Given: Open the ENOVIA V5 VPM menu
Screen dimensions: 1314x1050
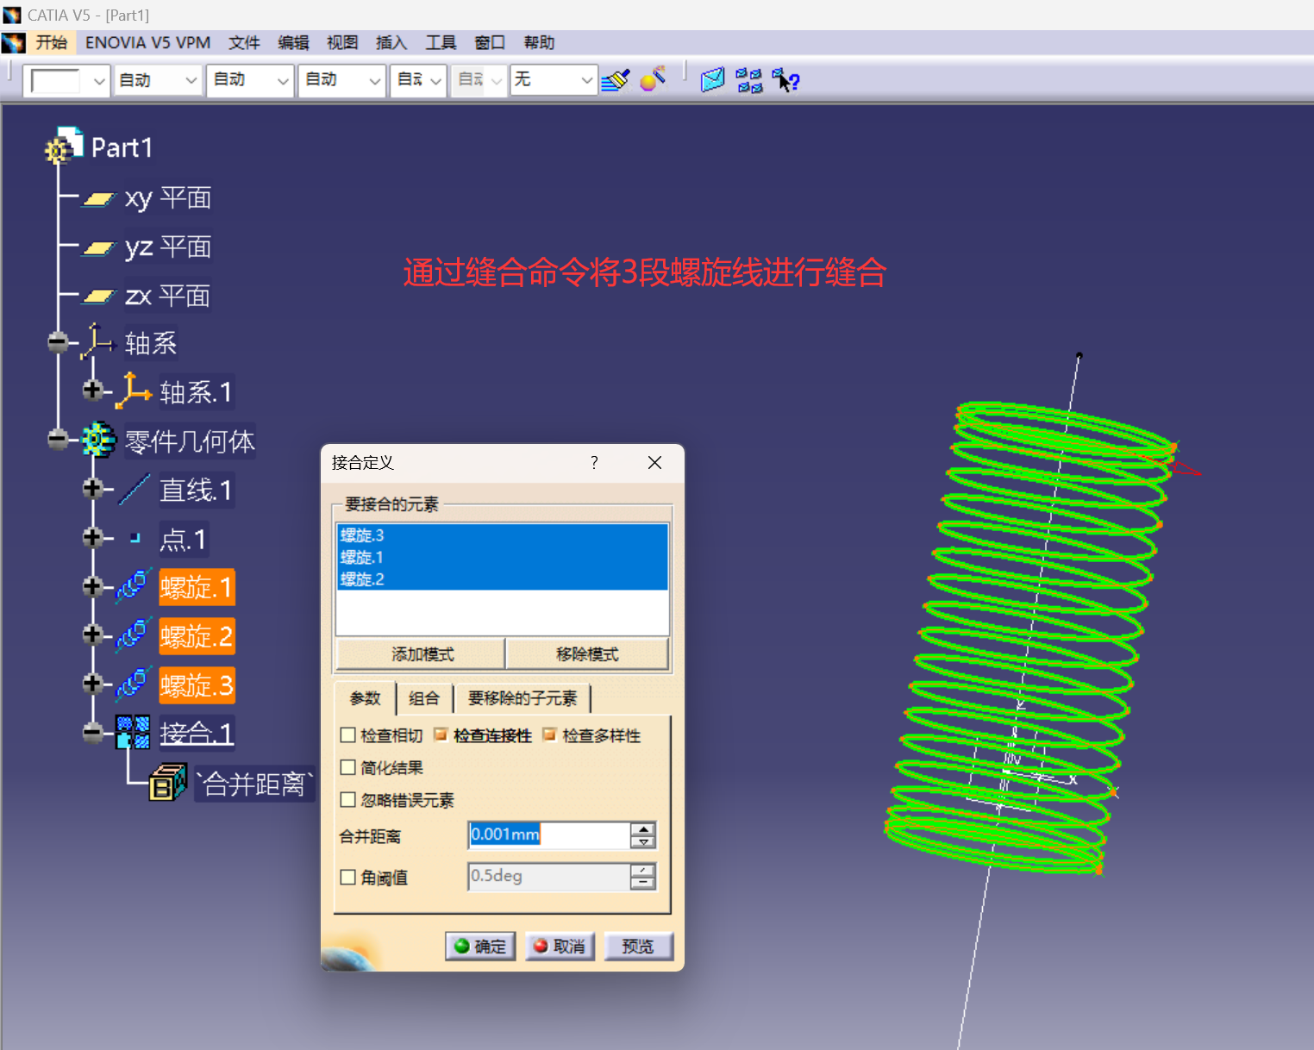Looking at the screenshot, I should pyautogui.click(x=147, y=42).
